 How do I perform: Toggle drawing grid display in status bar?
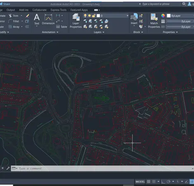pyautogui.click(x=149, y=182)
